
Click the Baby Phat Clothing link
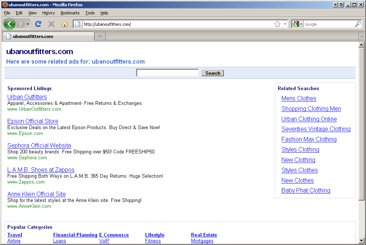pos(306,191)
